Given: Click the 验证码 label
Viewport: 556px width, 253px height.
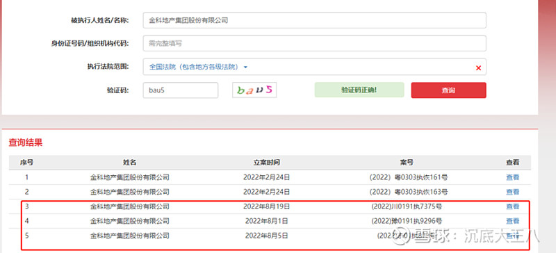Looking at the screenshot, I should 117,90.
